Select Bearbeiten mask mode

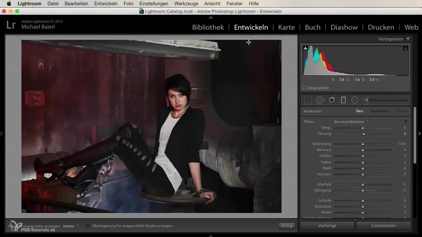pos(380,111)
